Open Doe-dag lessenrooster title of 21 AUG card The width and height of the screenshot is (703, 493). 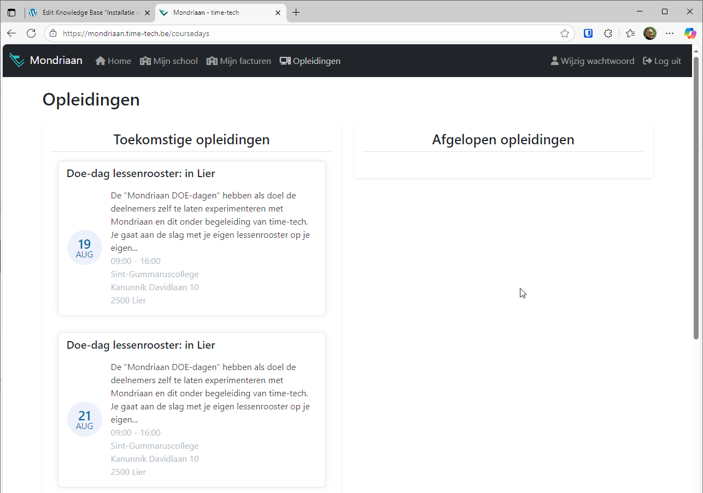[141, 345]
